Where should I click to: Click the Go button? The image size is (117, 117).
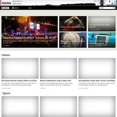click(x=95, y=1)
